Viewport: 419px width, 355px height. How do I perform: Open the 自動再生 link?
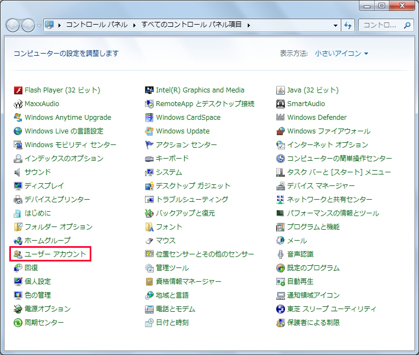(x=300, y=282)
